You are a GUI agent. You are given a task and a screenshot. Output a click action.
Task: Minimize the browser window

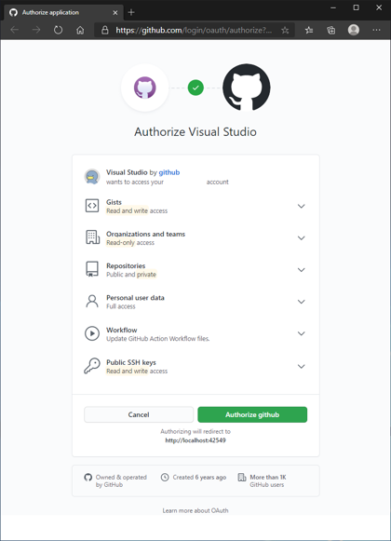point(333,7)
